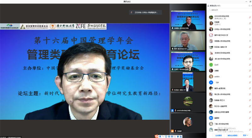252x138 pixels.
Task: Select 陈云志+金融学院 in member list
Action: coord(222,106)
